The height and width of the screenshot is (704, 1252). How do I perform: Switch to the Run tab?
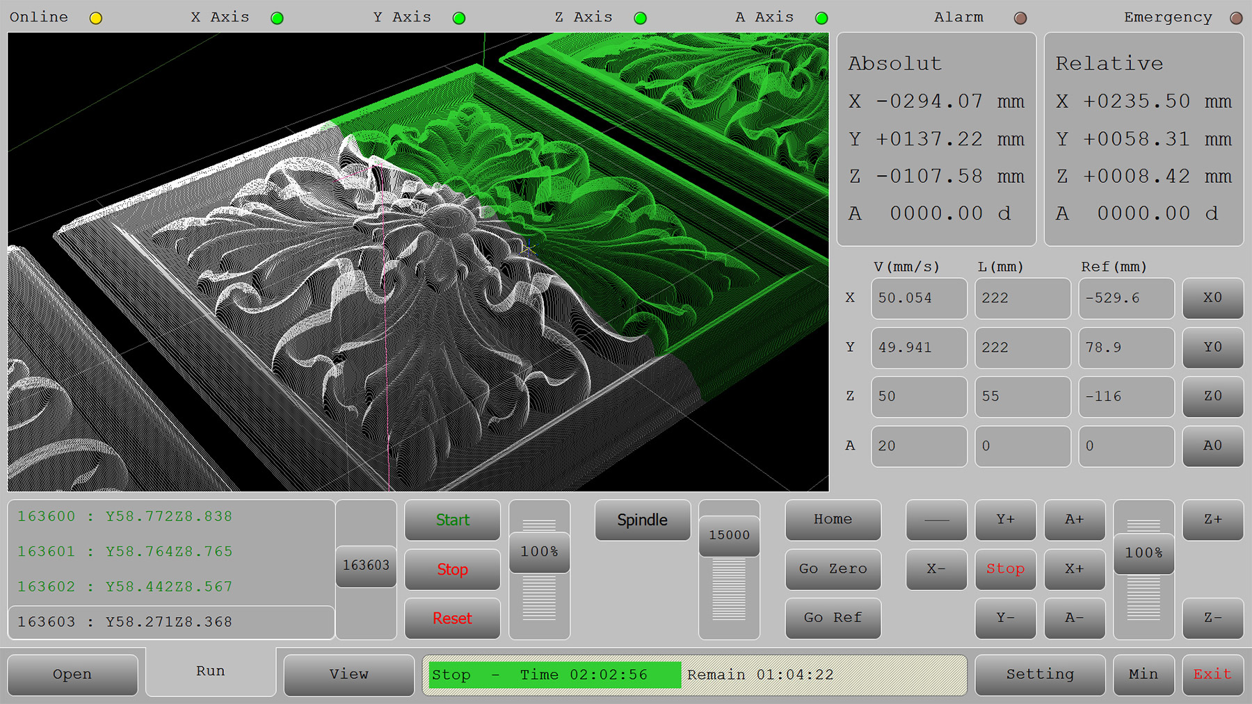pyautogui.click(x=210, y=671)
